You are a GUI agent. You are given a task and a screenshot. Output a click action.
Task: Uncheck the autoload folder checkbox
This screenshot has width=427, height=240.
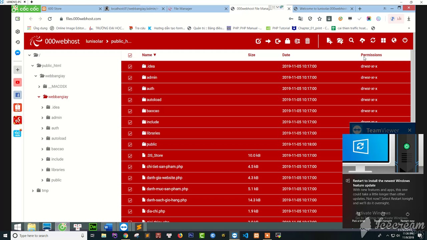point(130,100)
